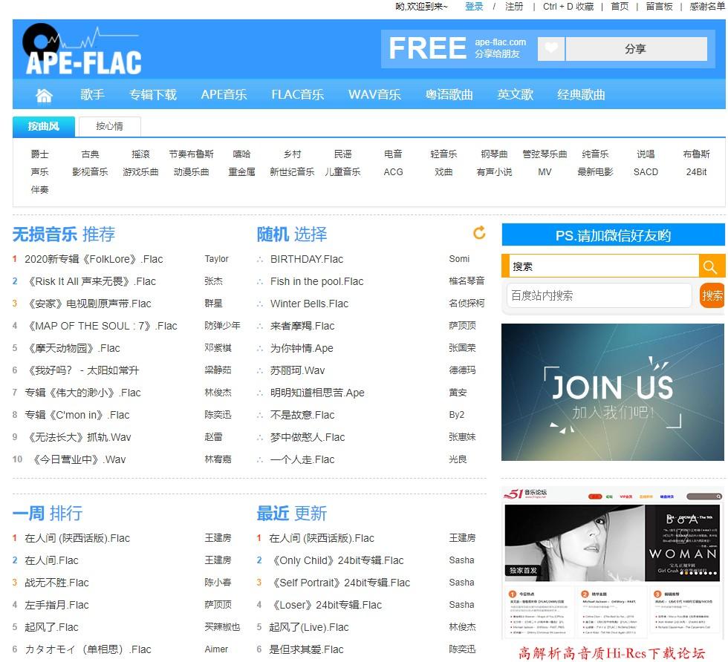
Task: Open 2020新专辑《FolkLore》.Flac link
Action: tap(94, 259)
